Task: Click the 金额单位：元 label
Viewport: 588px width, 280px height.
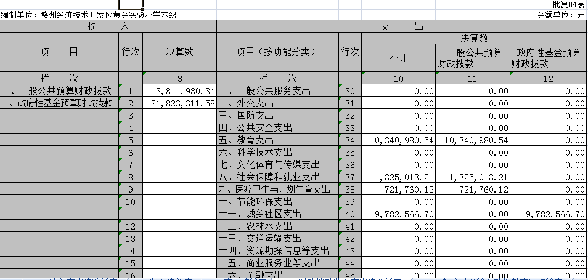Action: tap(561, 15)
